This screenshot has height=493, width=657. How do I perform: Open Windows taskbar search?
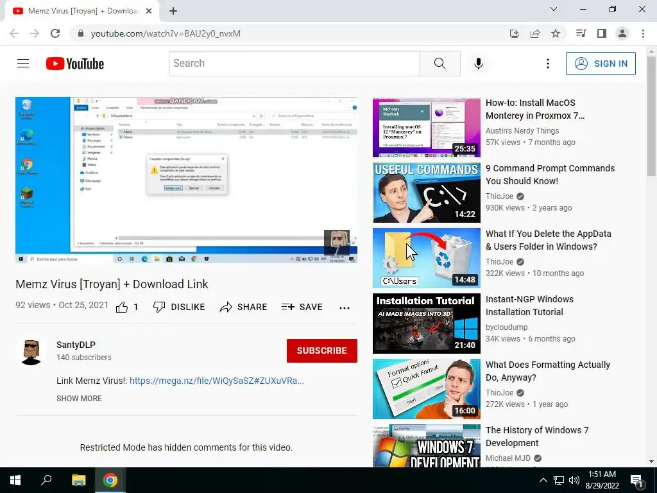[46, 480]
